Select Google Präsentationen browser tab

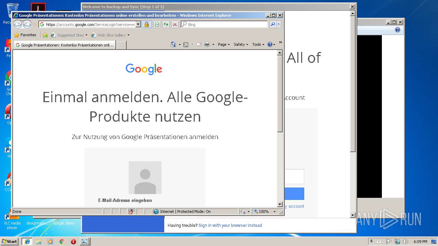(x=64, y=45)
